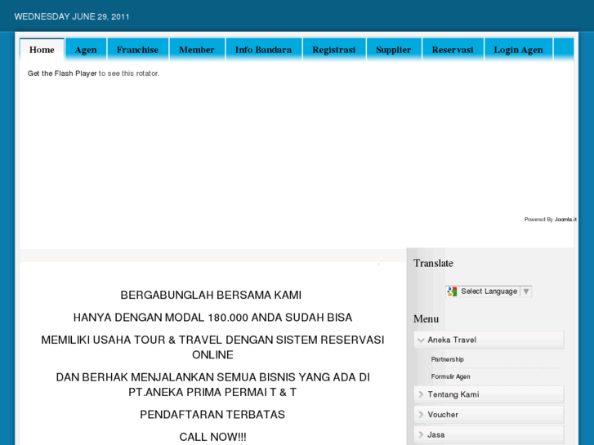Select the Member tab
The height and width of the screenshot is (445, 594).
[197, 50]
